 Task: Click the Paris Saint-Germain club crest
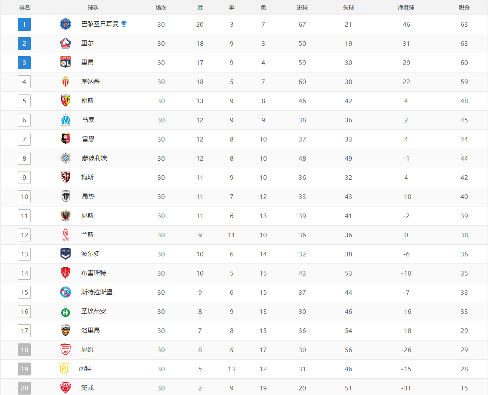point(66,24)
